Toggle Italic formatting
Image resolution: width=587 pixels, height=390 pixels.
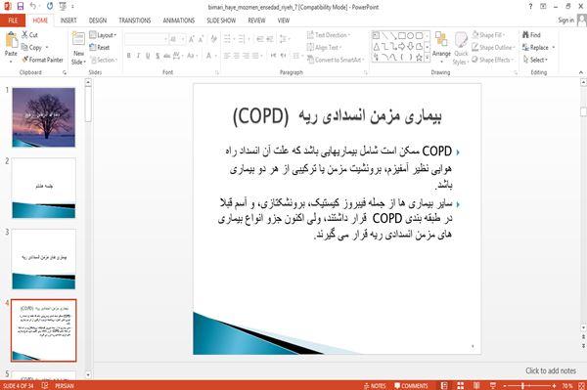[x=138, y=56]
